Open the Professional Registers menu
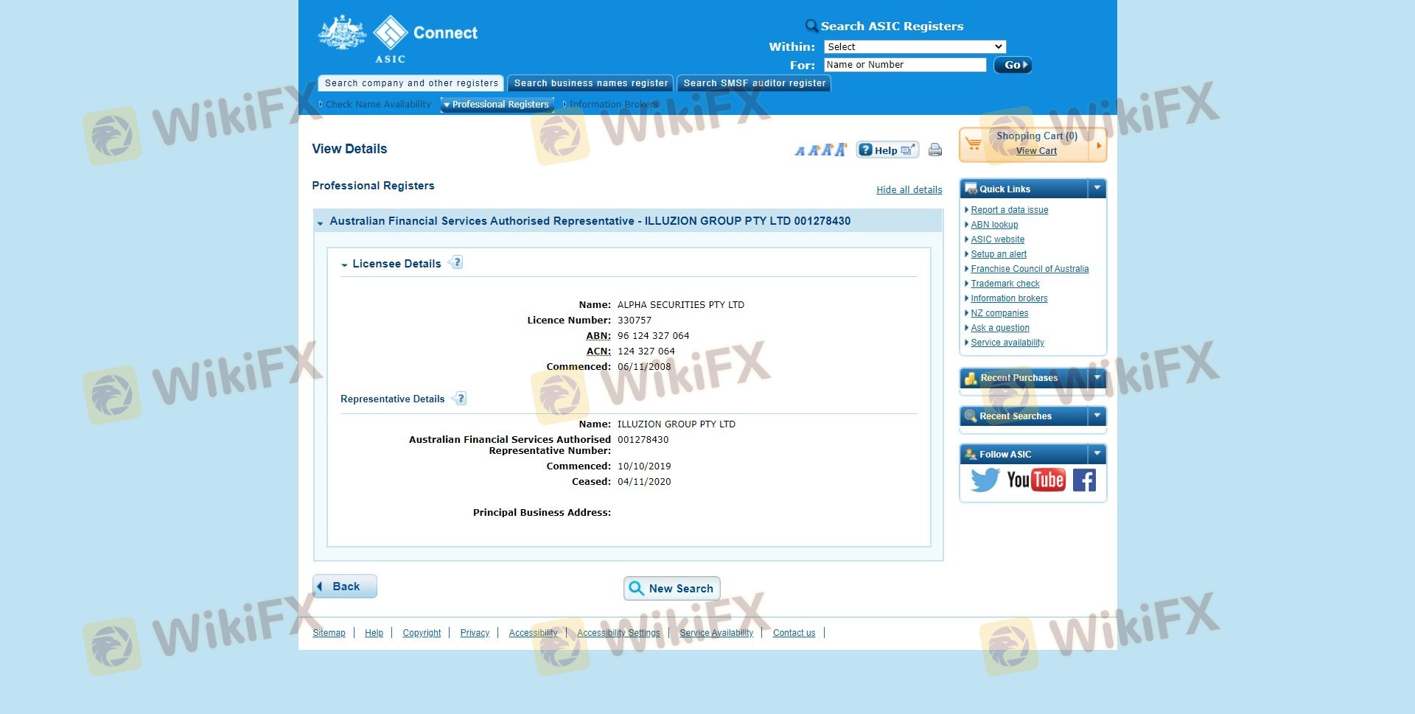Viewport: 1415px width, 714px height. pyautogui.click(x=497, y=105)
